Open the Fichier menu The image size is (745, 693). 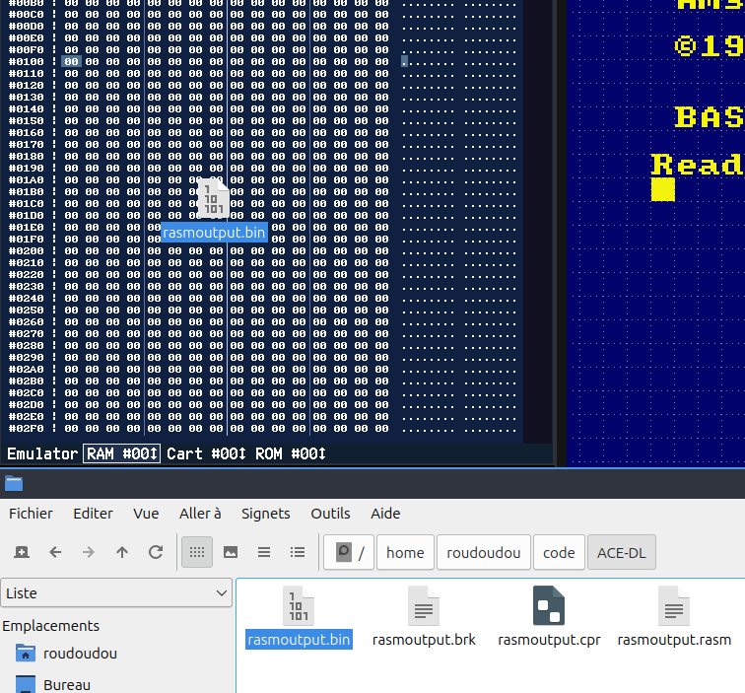click(x=31, y=514)
